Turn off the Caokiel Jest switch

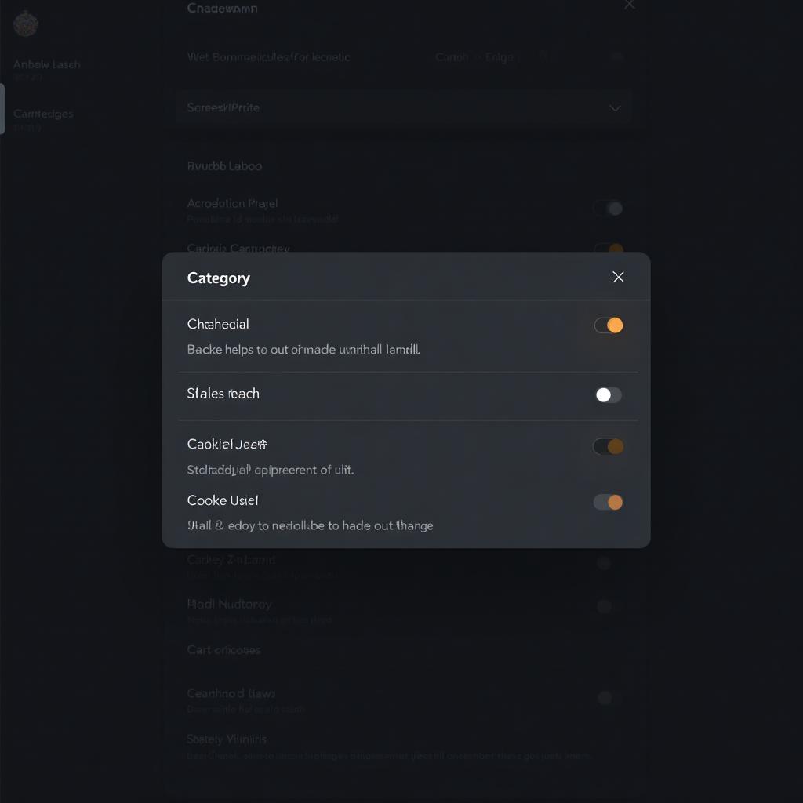pyautogui.click(x=607, y=445)
